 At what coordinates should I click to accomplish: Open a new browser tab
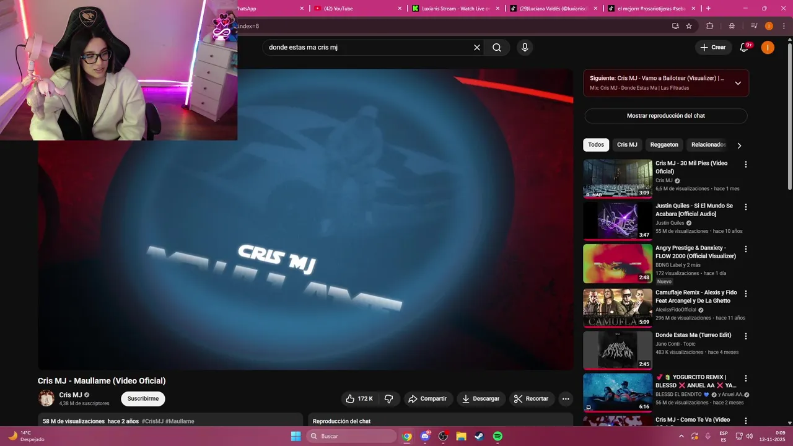tap(708, 8)
